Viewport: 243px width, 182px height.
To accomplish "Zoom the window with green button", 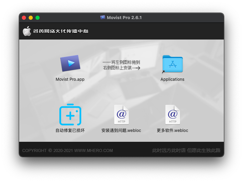I will [38, 18].
